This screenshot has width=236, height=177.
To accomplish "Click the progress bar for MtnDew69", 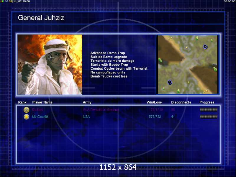I will (209, 117).
